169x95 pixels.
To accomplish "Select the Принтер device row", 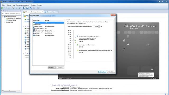I will click(x=48, y=34).
